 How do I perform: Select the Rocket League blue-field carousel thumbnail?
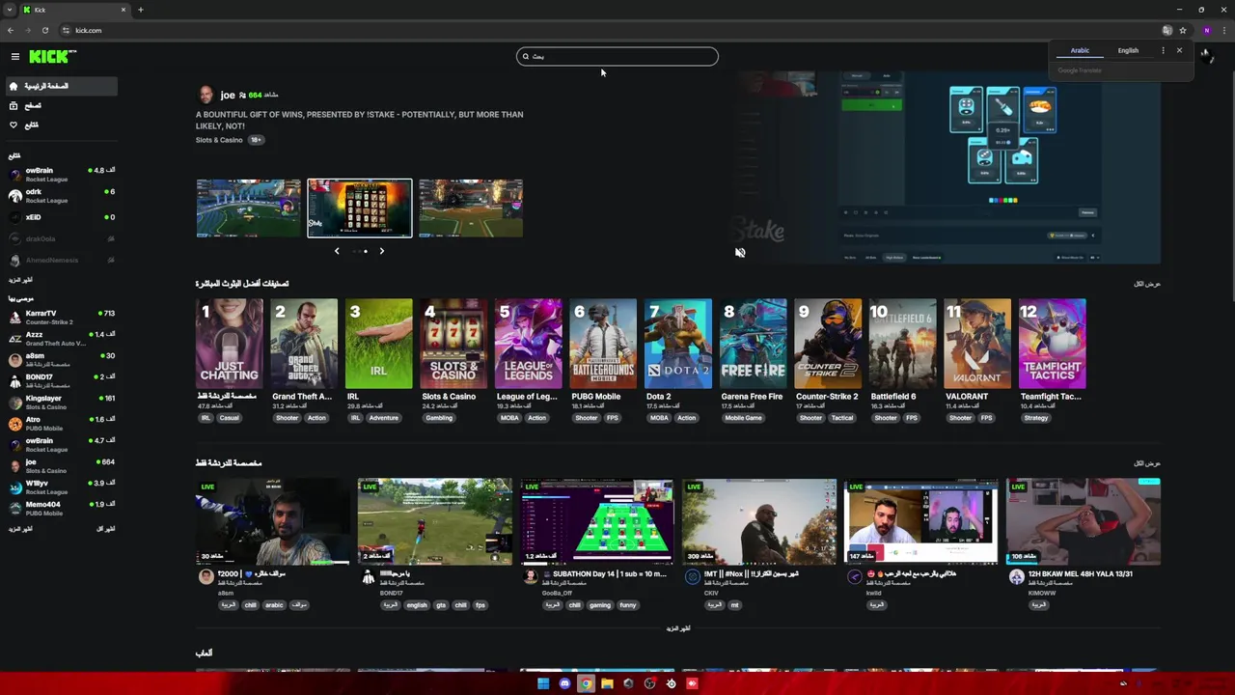coord(248,208)
